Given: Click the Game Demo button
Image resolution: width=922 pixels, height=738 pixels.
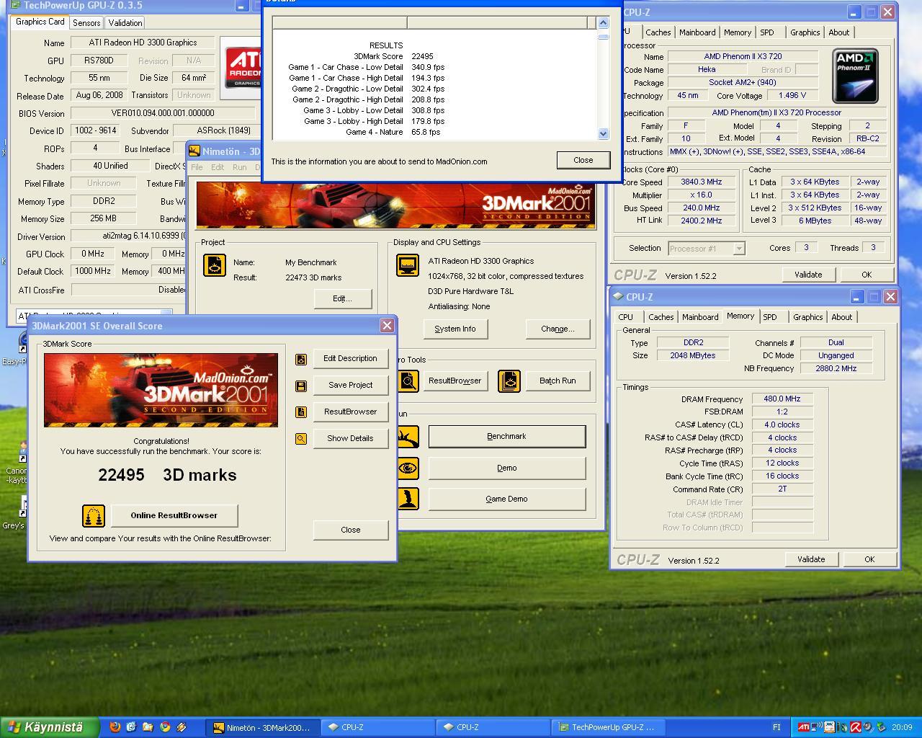Looking at the screenshot, I should [x=507, y=499].
